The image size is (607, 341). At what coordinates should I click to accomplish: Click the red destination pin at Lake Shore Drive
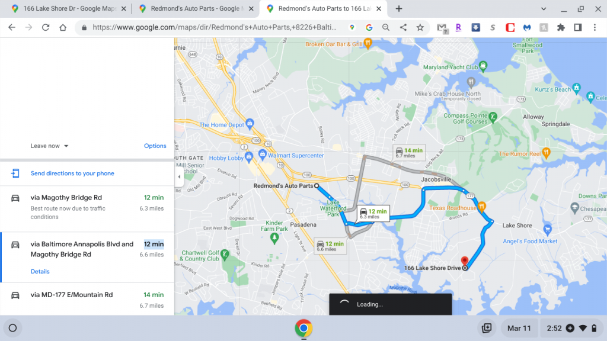[x=465, y=261]
